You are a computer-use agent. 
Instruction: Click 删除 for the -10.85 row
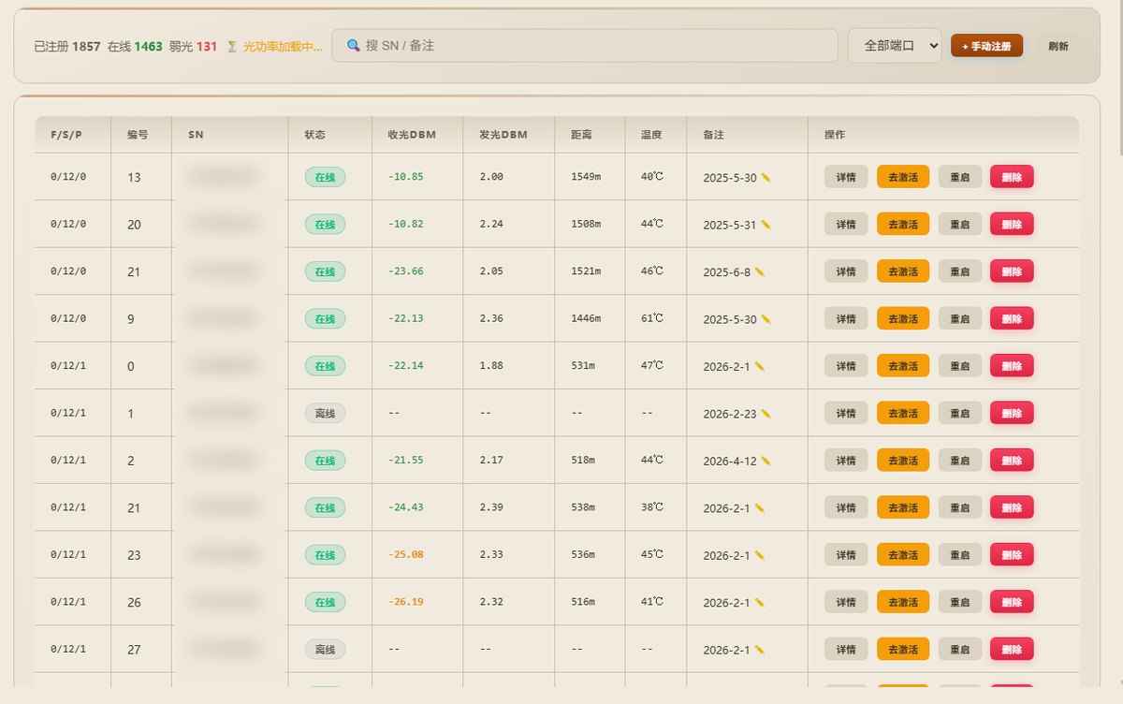pyautogui.click(x=1012, y=177)
